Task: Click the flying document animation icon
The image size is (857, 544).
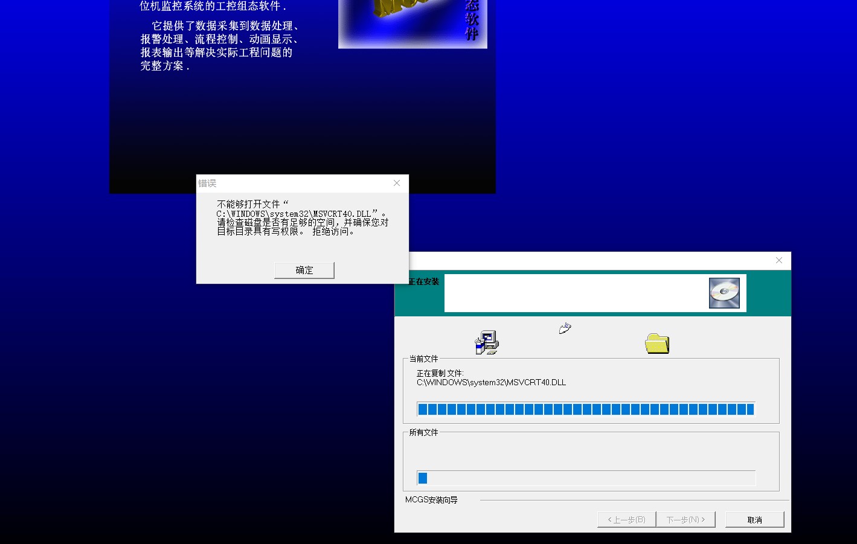Action: pyautogui.click(x=565, y=328)
